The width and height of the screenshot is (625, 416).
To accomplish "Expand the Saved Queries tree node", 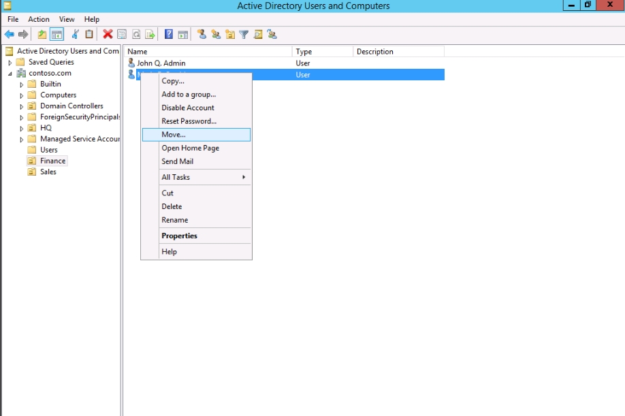I will [10, 63].
